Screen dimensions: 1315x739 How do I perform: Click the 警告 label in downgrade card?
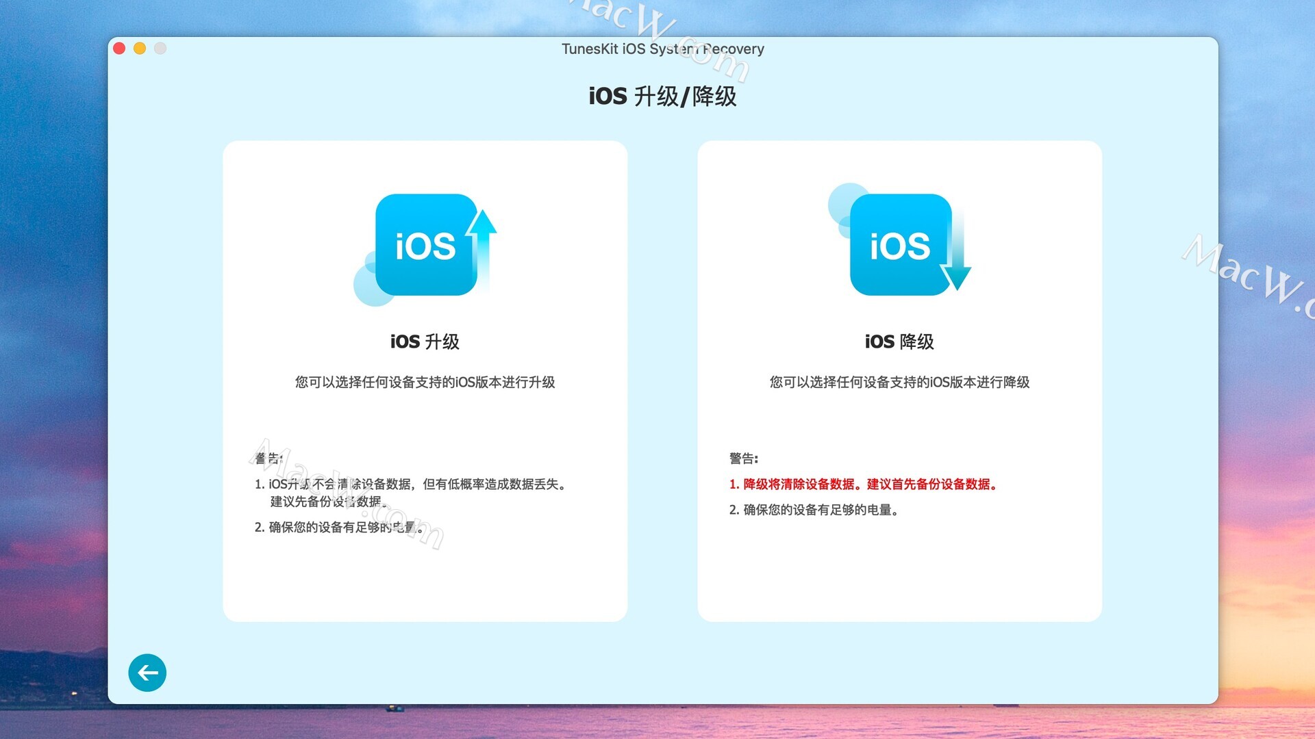tap(744, 458)
